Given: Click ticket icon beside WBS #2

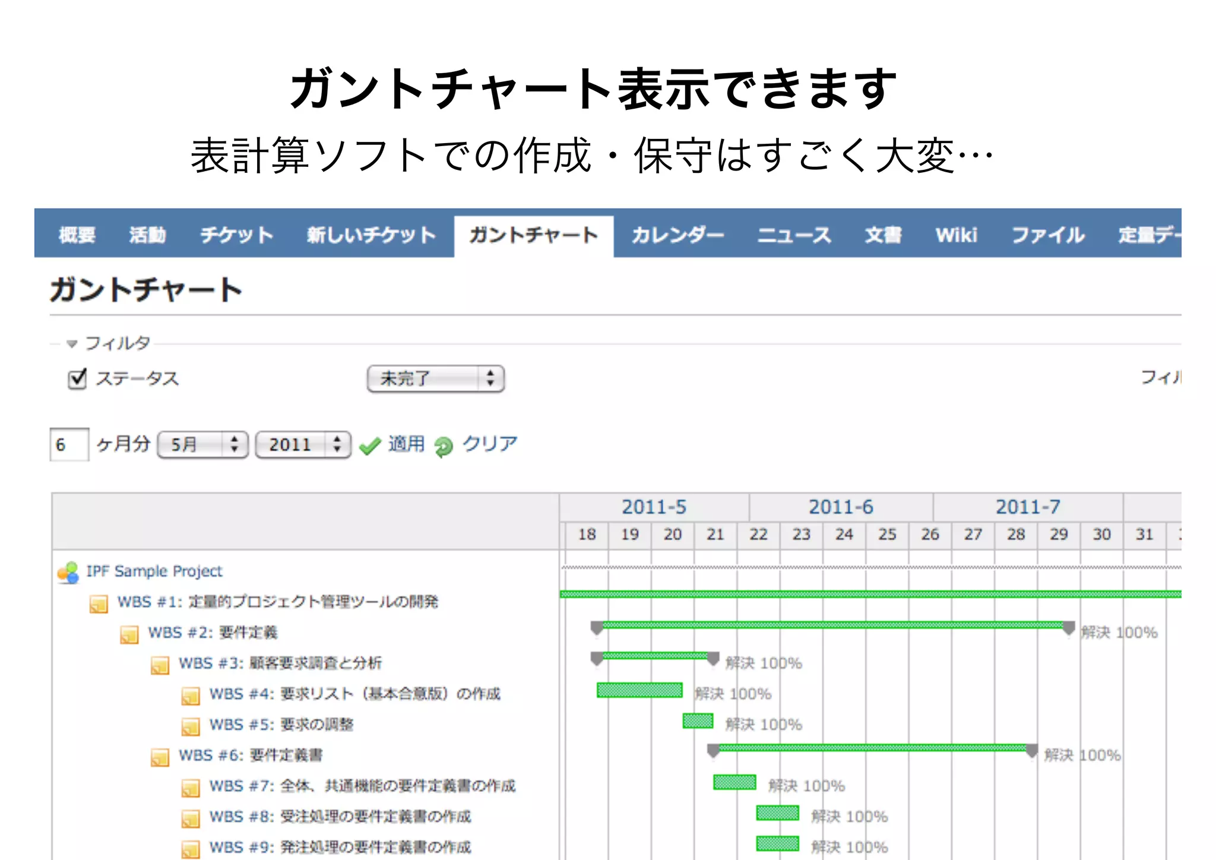Looking at the screenshot, I should point(129,635).
